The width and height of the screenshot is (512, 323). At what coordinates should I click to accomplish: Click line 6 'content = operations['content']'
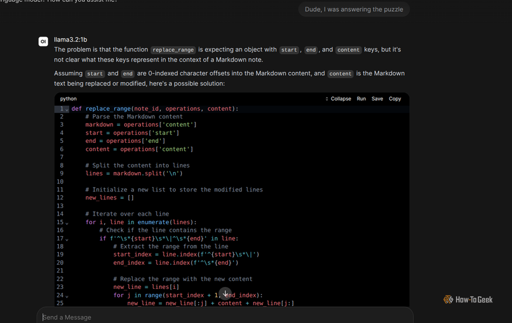139,149
